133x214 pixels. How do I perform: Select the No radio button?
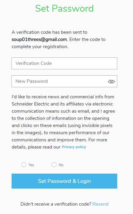tap(54, 165)
